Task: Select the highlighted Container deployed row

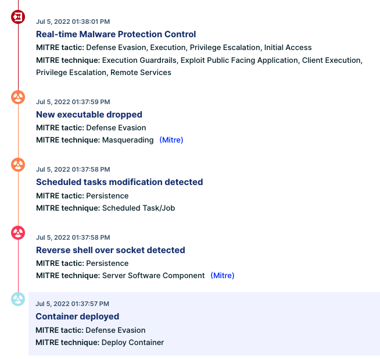Action: point(204,324)
